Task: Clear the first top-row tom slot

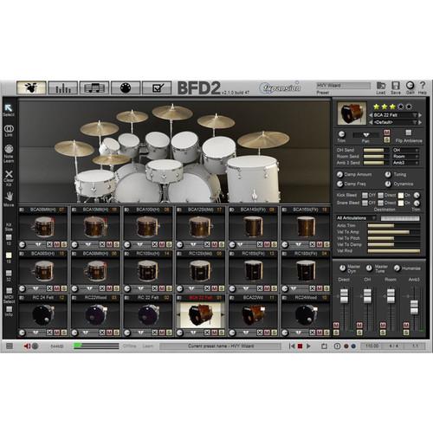Action: (49, 244)
